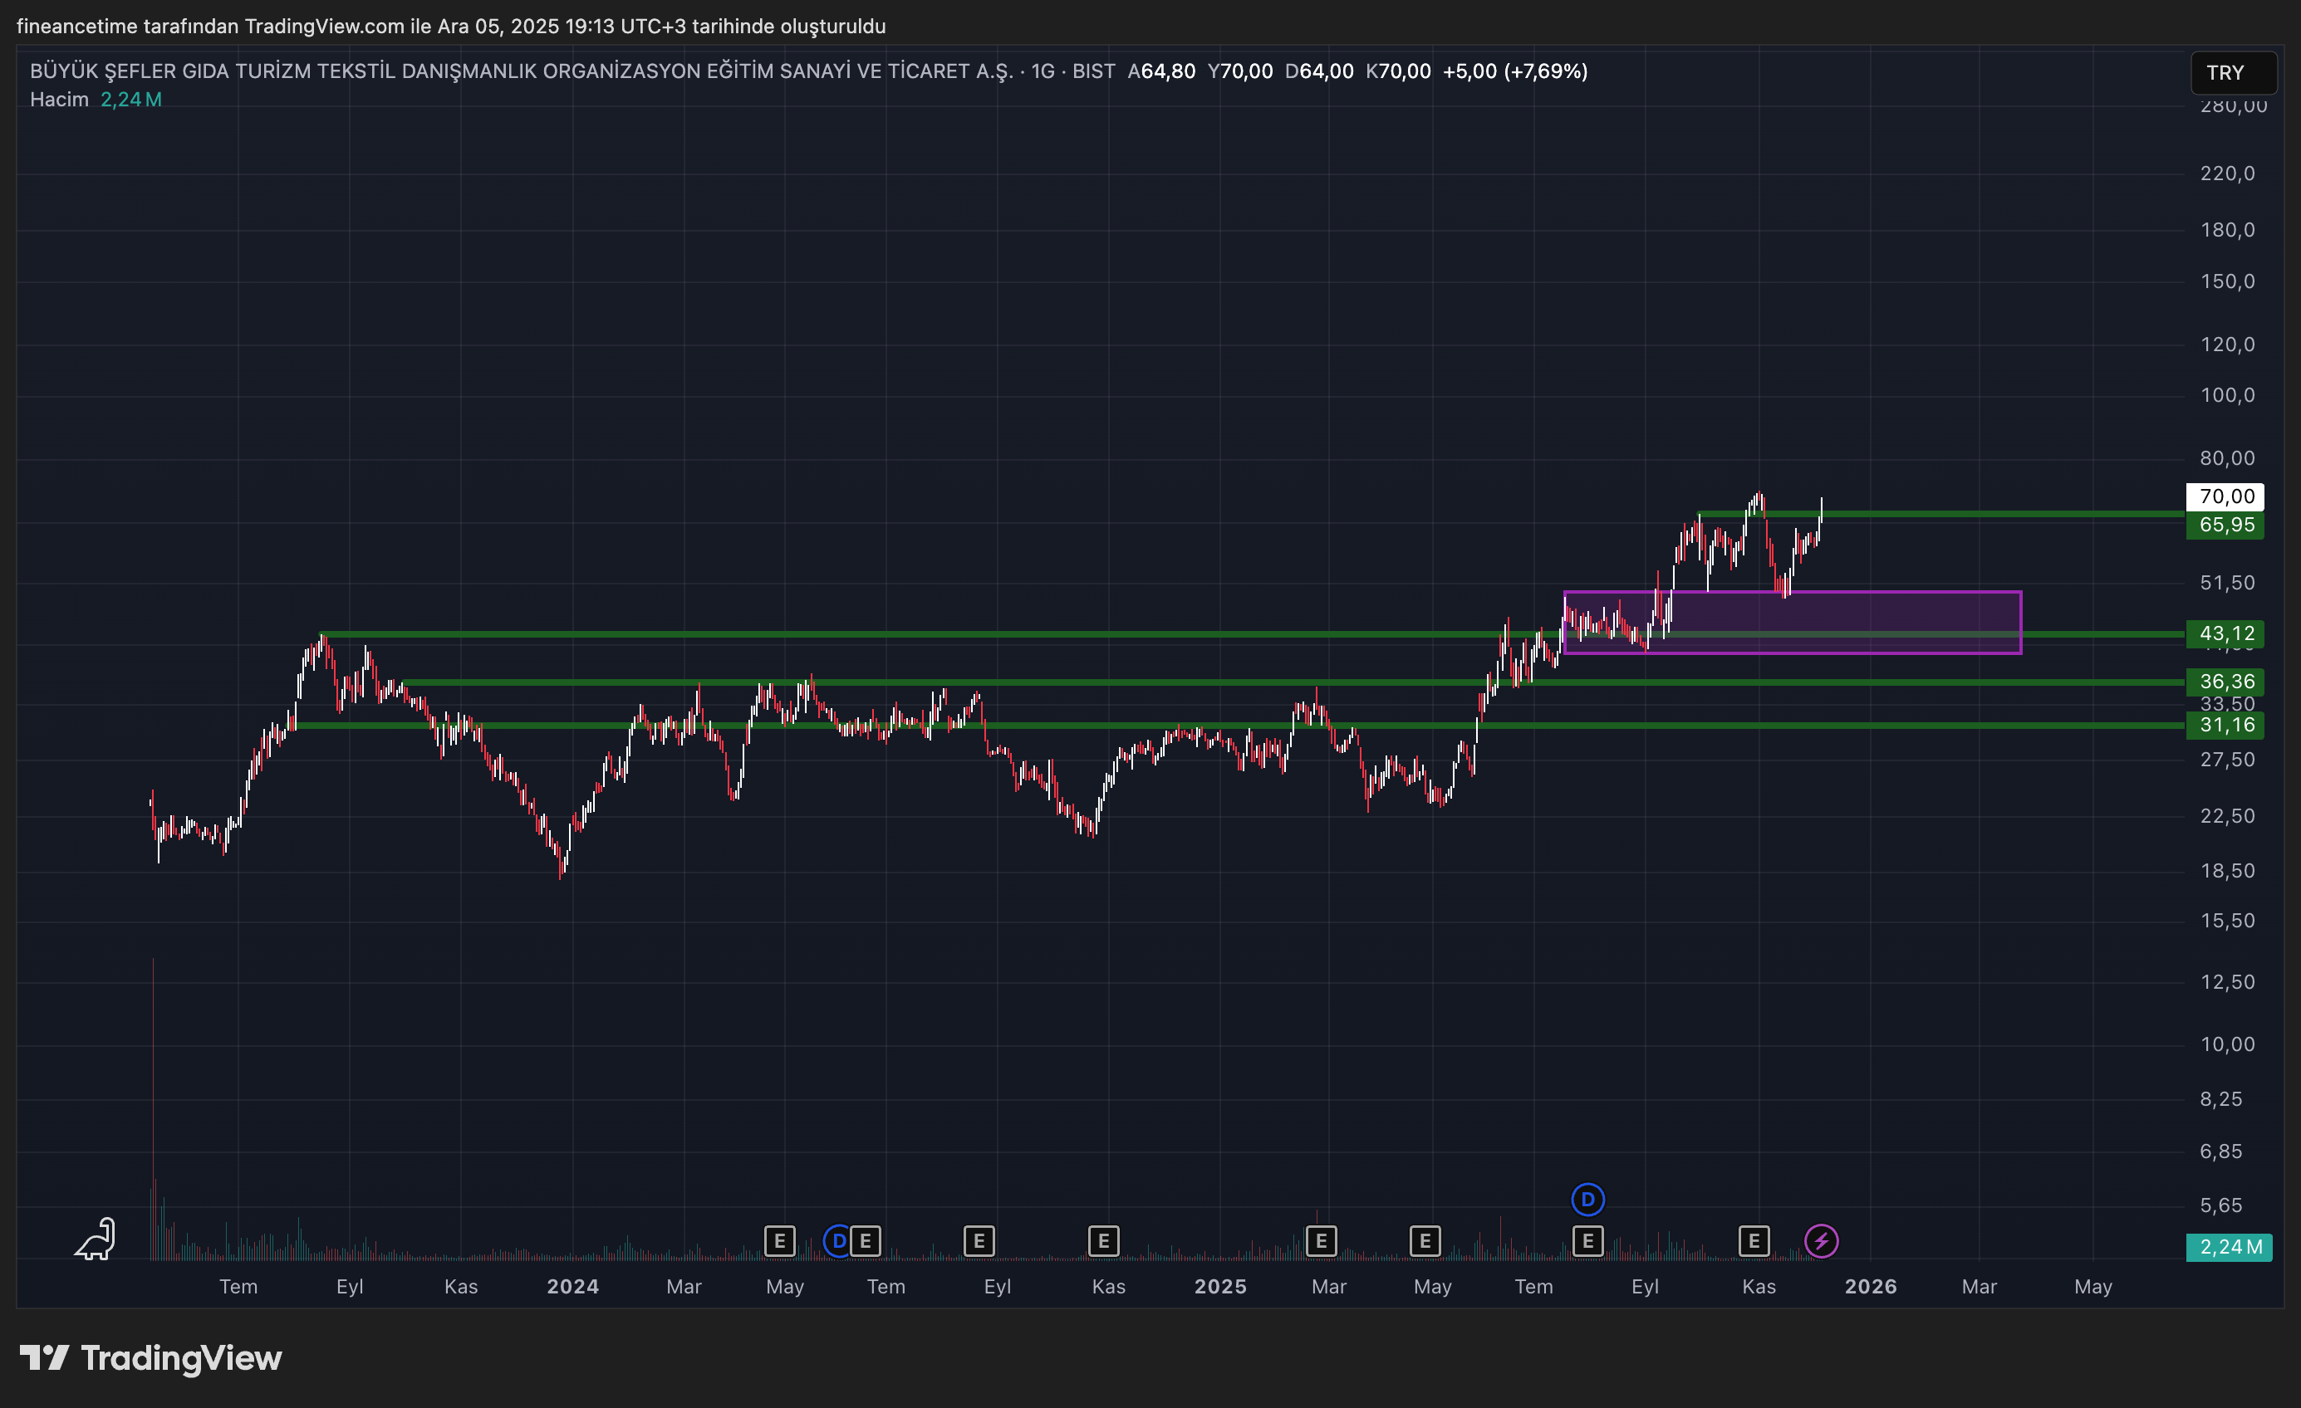Viewport: 2301px width, 1408px height.
Task: Open the earnings E marker above Kas 2024
Action: point(1103,1241)
